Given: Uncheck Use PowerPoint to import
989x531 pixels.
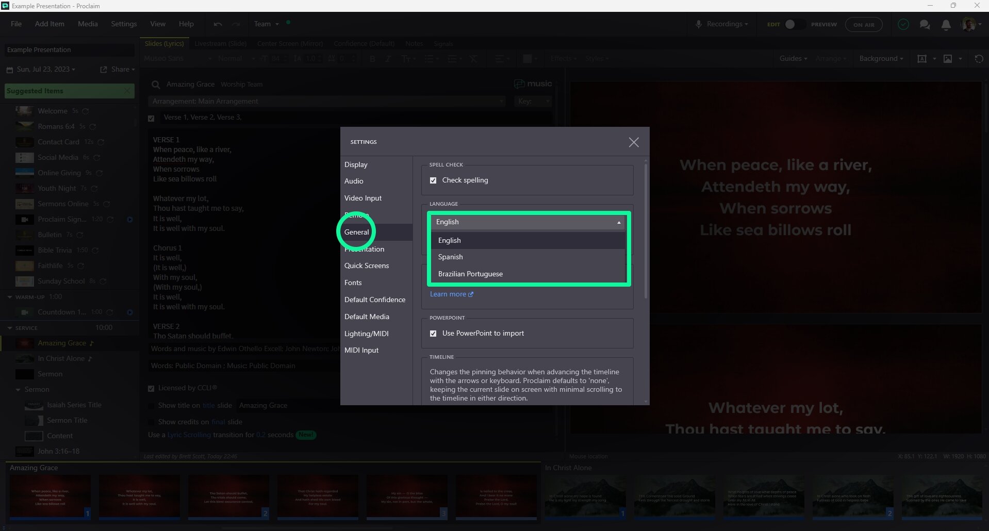Looking at the screenshot, I should (433, 334).
